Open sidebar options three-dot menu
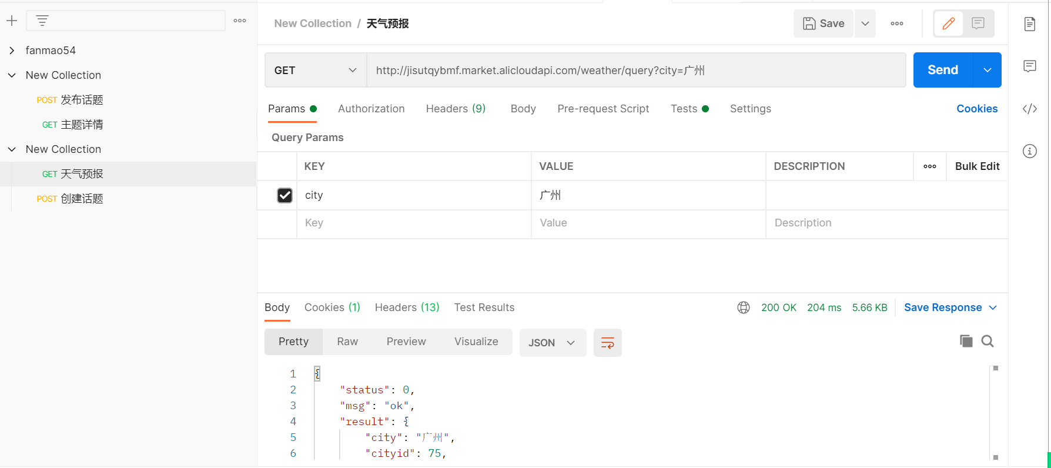 coord(240,21)
